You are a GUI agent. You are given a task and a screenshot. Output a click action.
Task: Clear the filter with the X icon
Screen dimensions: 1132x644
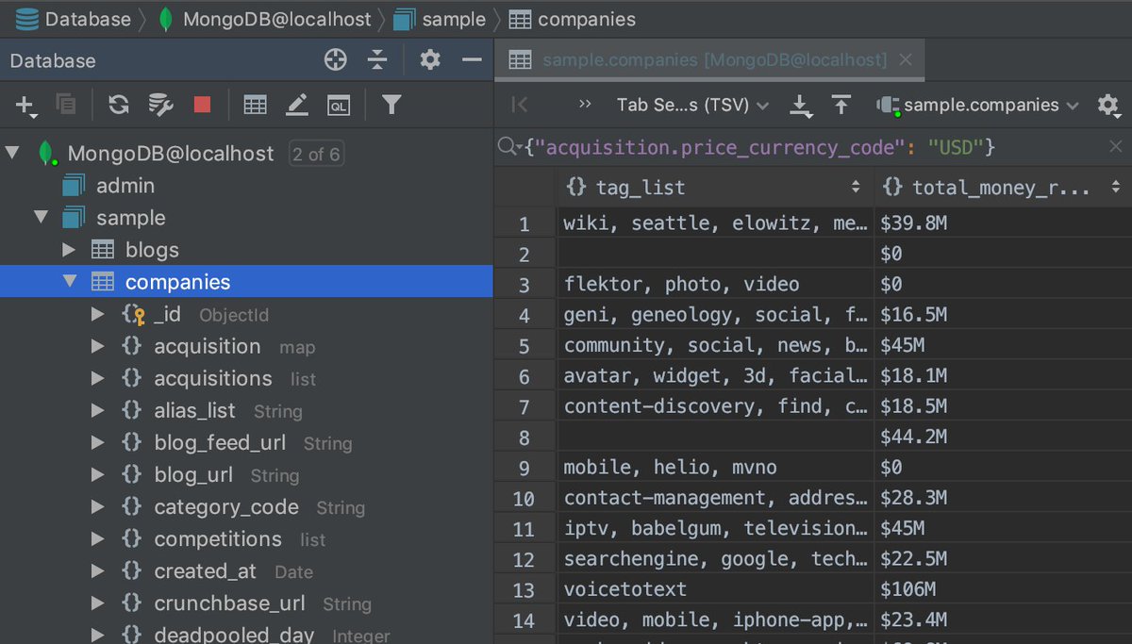1116,147
